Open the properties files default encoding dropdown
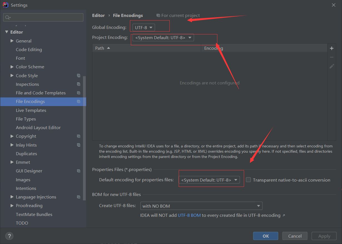Viewport: 342px width, 244px height. 209,180
